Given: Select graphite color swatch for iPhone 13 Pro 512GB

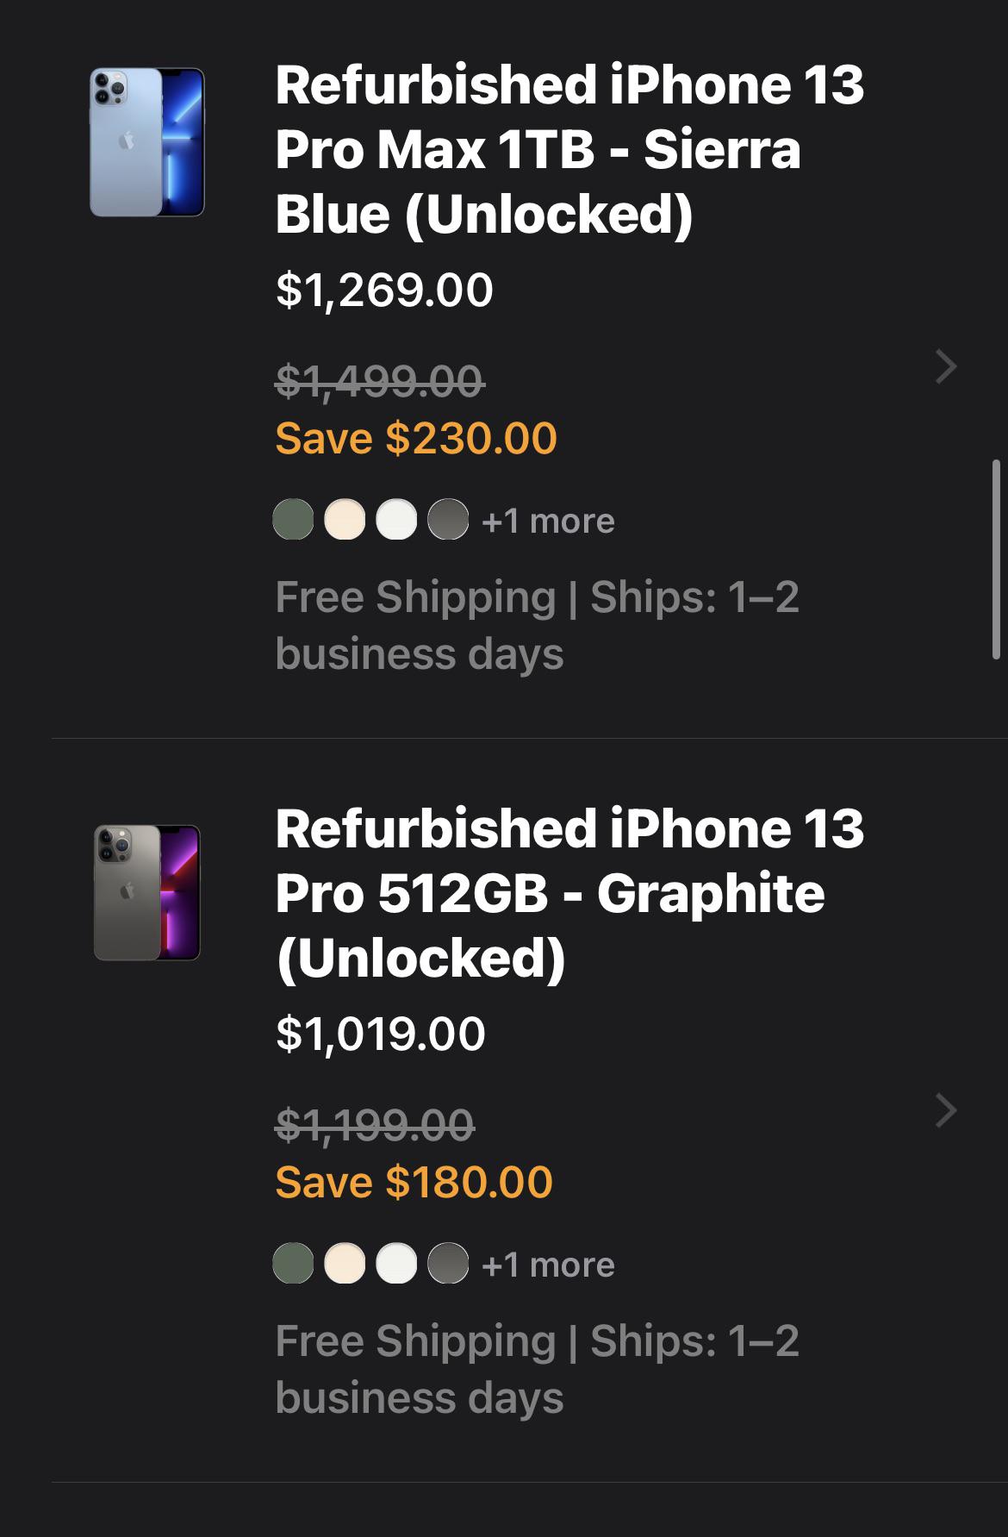Looking at the screenshot, I should click(x=448, y=1264).
